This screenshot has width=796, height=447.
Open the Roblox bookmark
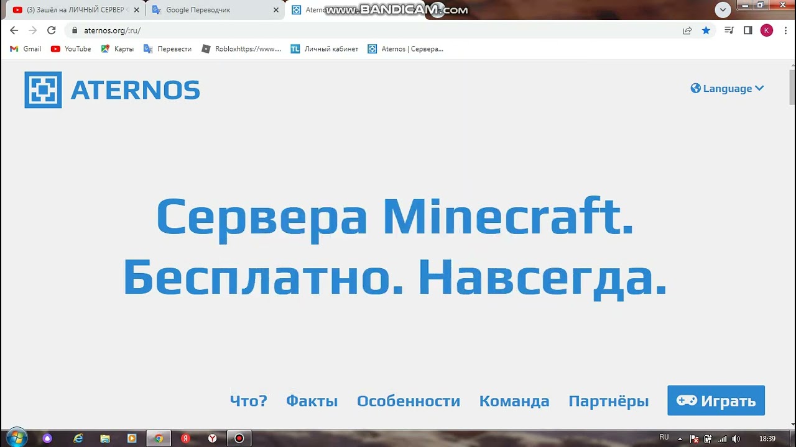click(241, 49)
